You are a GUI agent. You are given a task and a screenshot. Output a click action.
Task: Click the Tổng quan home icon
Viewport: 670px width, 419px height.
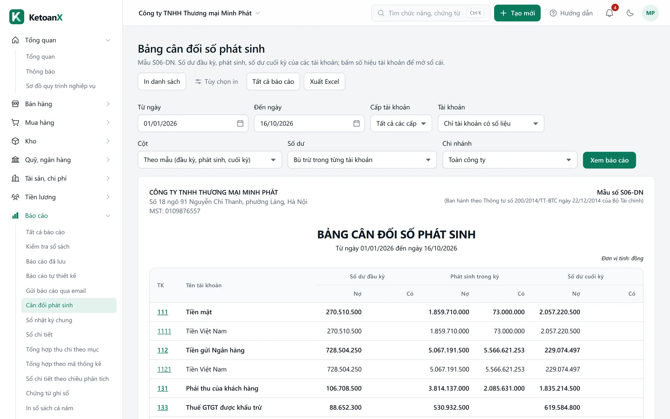click(x=15, y=40)
